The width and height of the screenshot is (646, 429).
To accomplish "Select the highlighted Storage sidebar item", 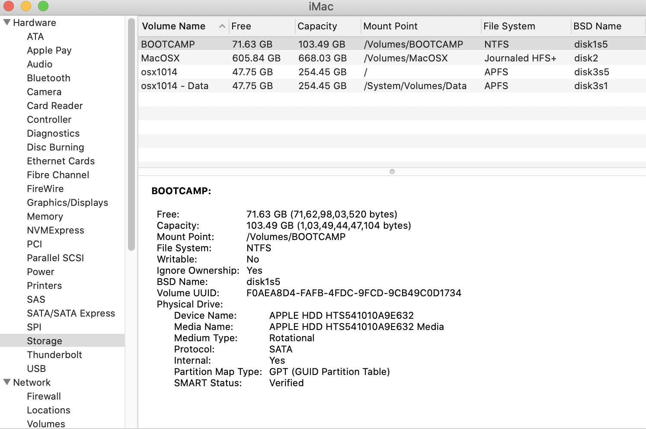I will point(62,341).
